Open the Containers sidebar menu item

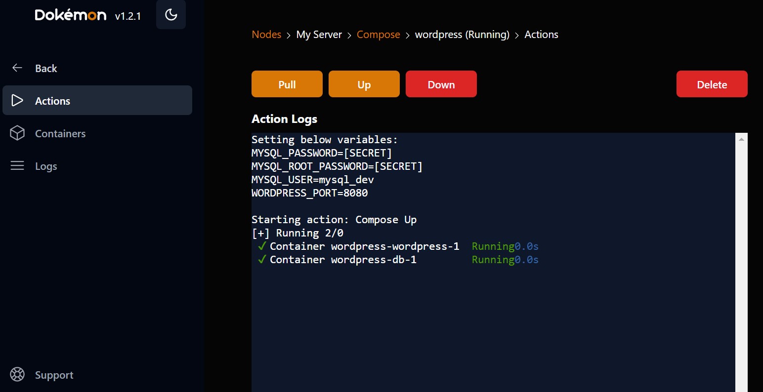point(60,133)
